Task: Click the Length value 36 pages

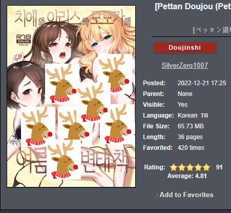Action: (x=190, y=137)
